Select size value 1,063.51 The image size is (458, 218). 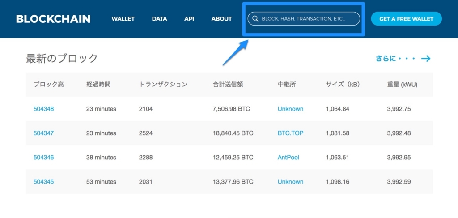click(337, 158)
